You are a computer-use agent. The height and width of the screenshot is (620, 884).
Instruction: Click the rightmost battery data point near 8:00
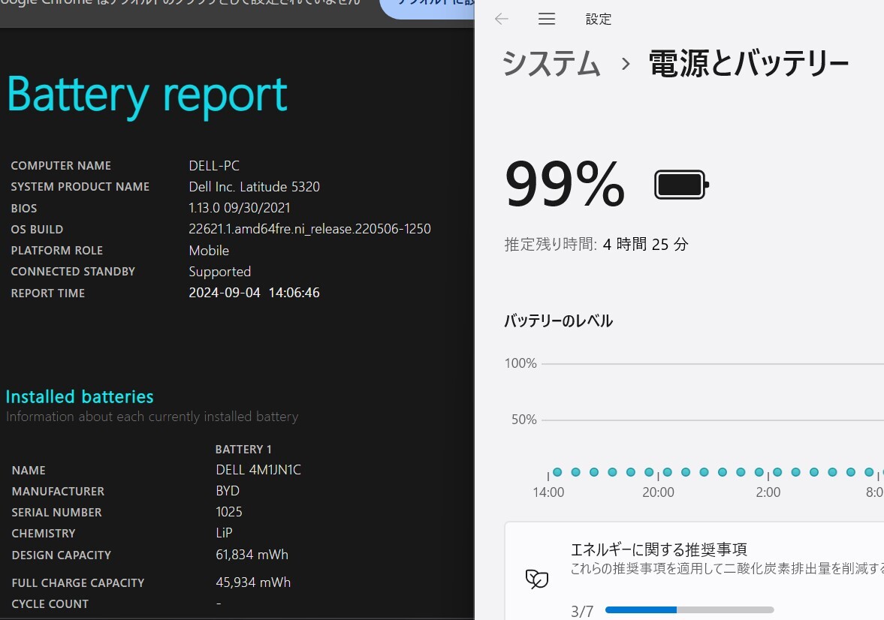tap(868, 472)
